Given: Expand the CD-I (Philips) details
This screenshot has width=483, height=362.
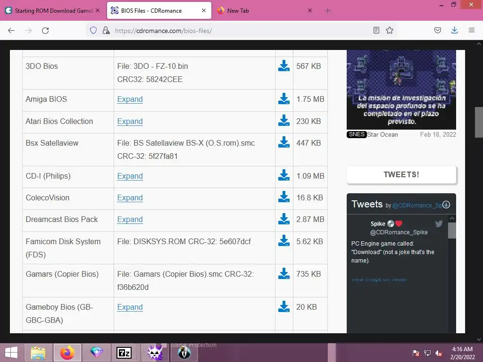Looking at the screenshot, I should coord(130,176).
